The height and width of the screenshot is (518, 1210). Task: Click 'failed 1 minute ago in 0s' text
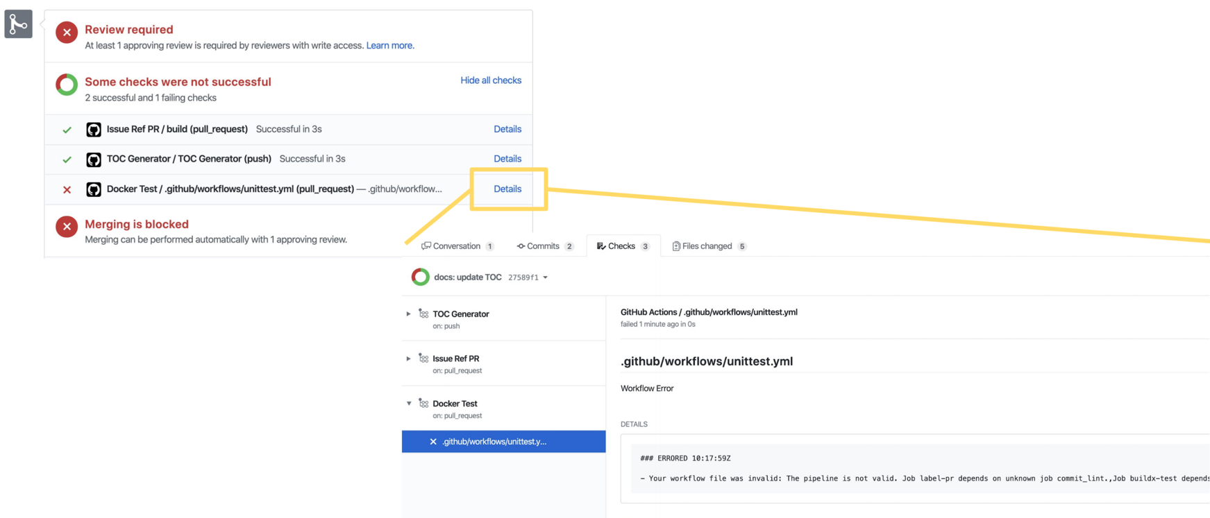[x=658, y=325]
